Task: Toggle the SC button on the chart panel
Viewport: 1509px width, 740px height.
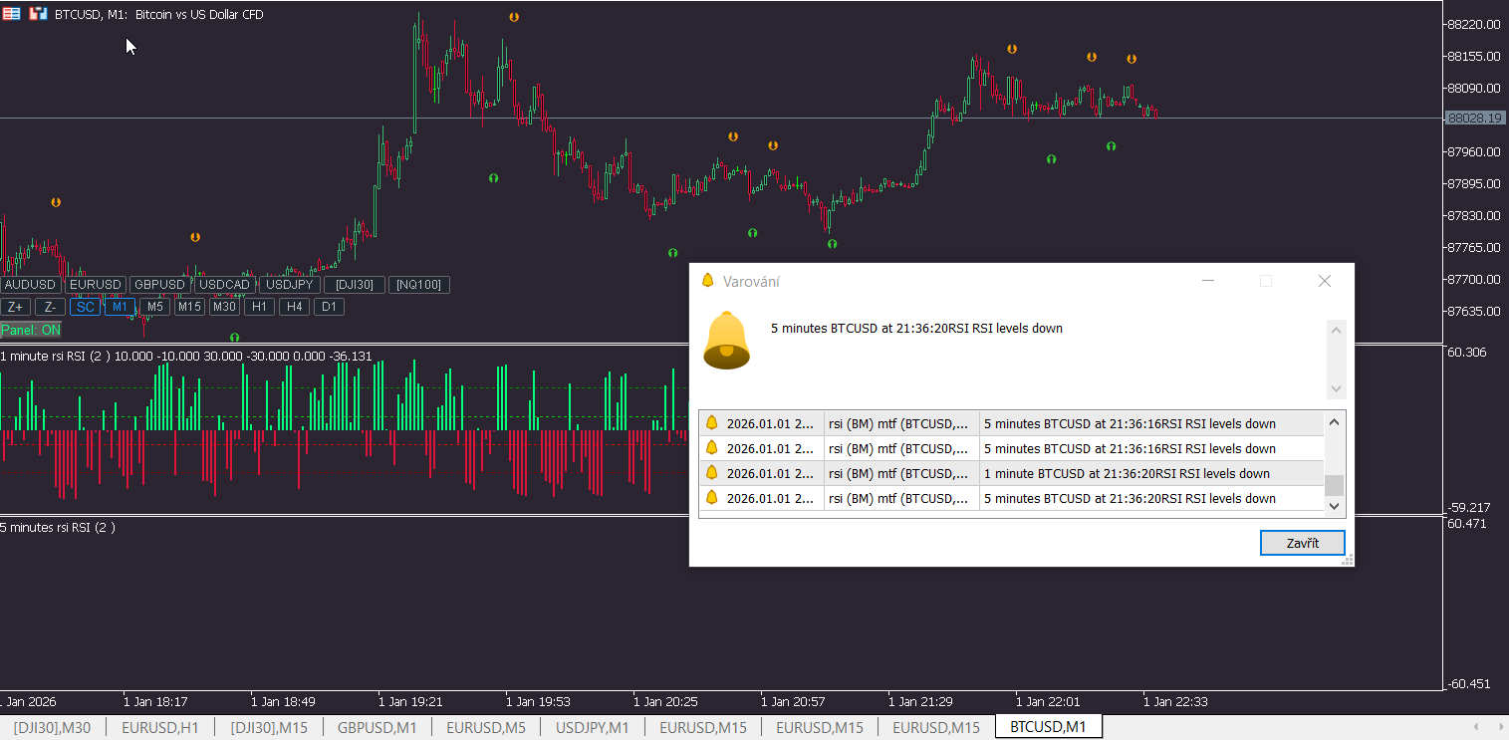Action: [86, 307]
